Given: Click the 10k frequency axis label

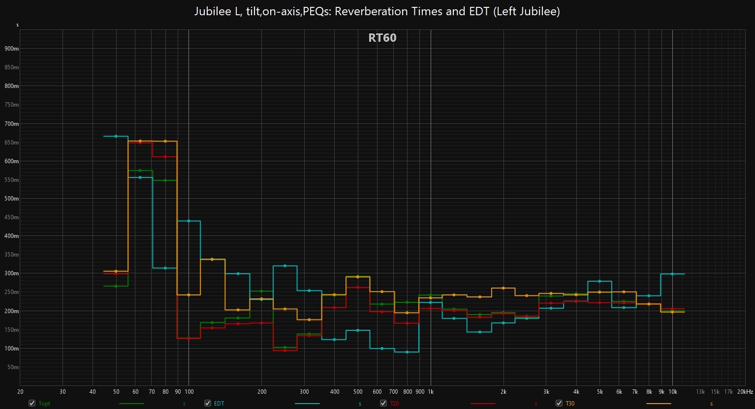Looking at the screenshot, I should coord(673,392).
